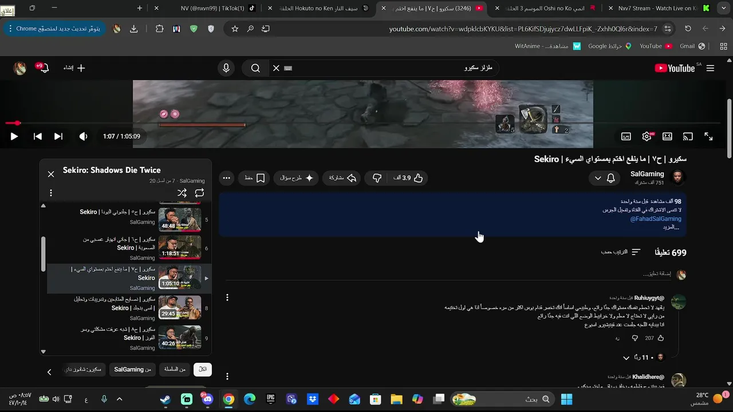Skip to previous video in player
The image size is (733, 412).
click(x=37, y=136)
